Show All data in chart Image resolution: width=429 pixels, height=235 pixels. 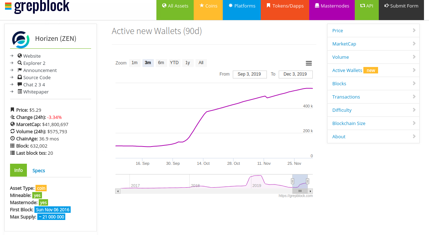pos(201,63)
